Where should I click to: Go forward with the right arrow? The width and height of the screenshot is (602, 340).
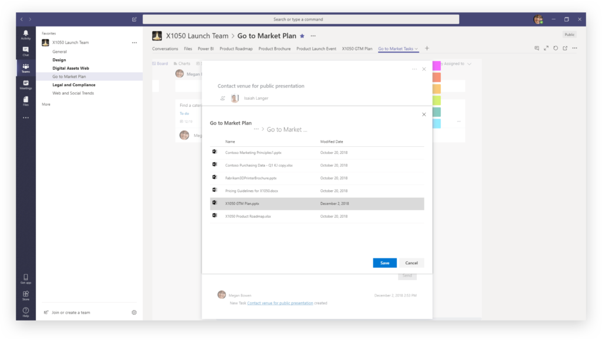click(30, 19)
